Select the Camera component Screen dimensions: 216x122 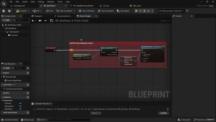15,35
